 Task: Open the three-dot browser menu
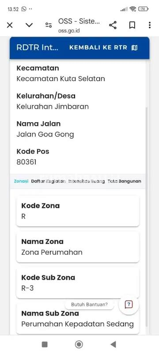tap(150, 25)
